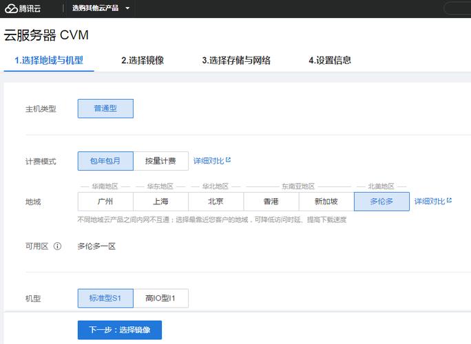471x344 pixels.
Task: Choose region 北京
Action: point(216,202)
